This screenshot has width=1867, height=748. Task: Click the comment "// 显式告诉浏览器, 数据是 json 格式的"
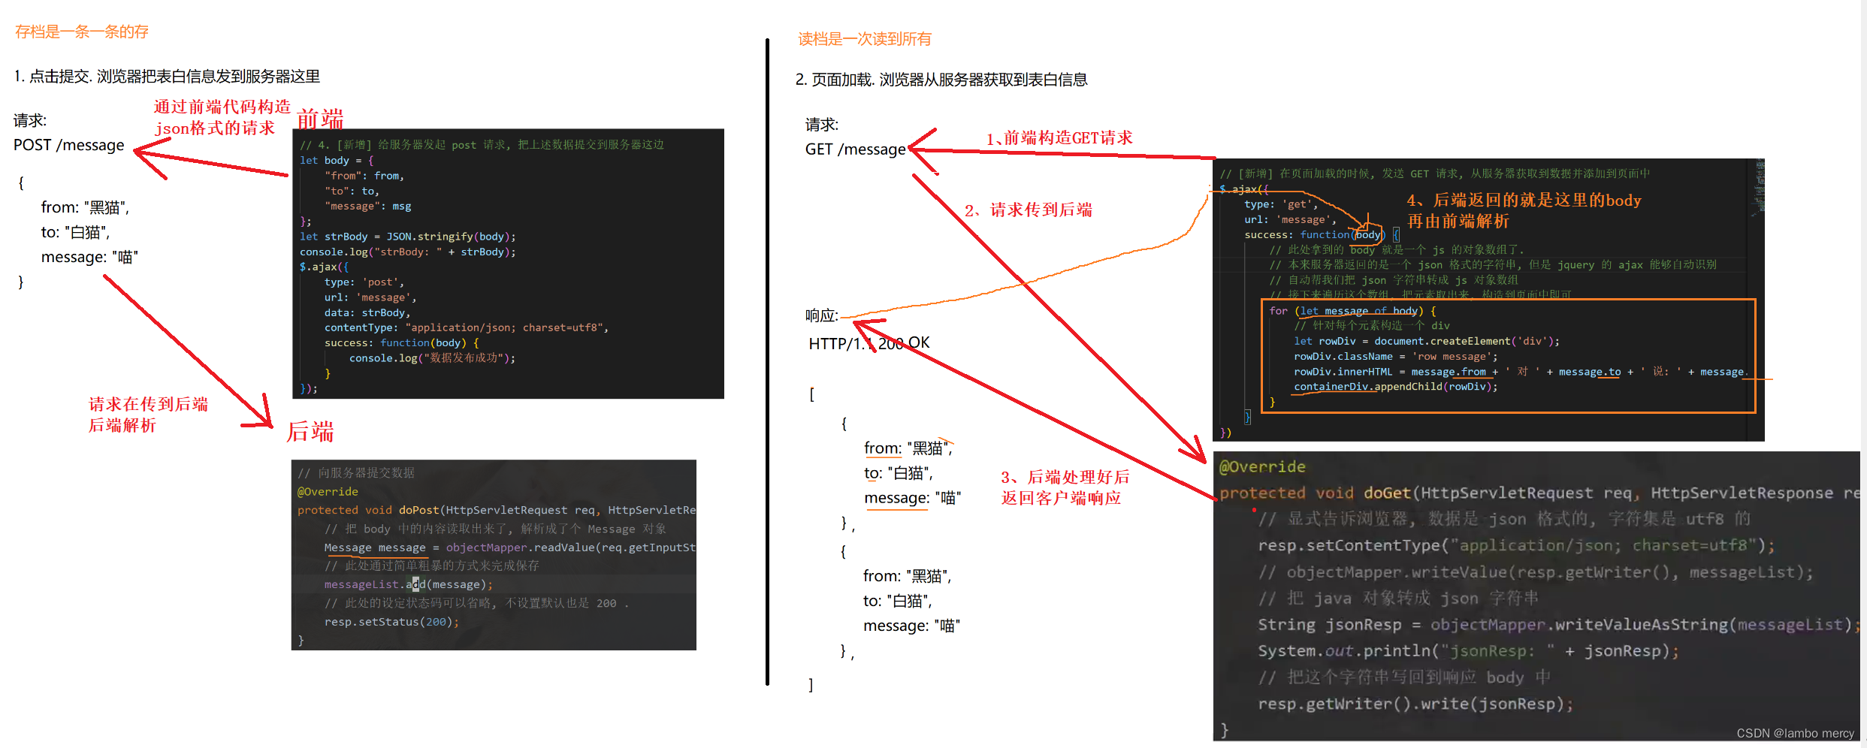pos(1505,519)
